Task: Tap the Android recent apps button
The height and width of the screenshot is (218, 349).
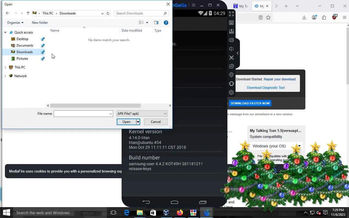Action: coord(203,202)
